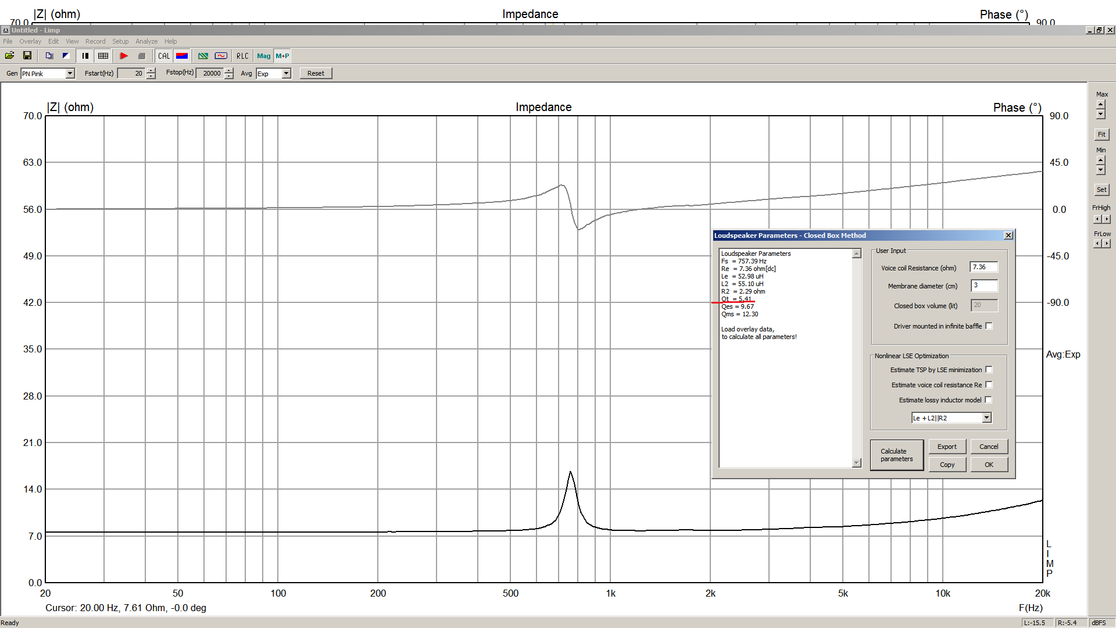Expand the Le+L2||R2 inductor model dropdown
This screenshot has width=1116, height=628.
pos(986,418)
